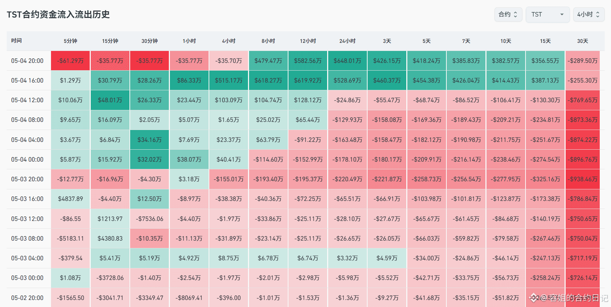Select the 05-03 12:00 time row label
Viewport: 611px width, 307px height.
(27, 219)
